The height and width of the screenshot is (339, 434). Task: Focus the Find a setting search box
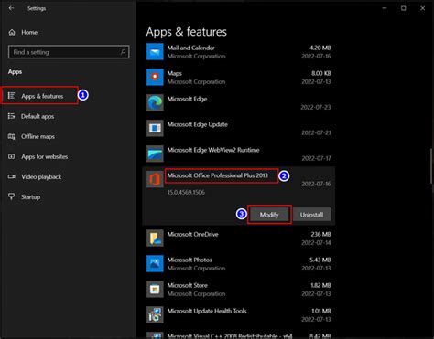point(69,52)
